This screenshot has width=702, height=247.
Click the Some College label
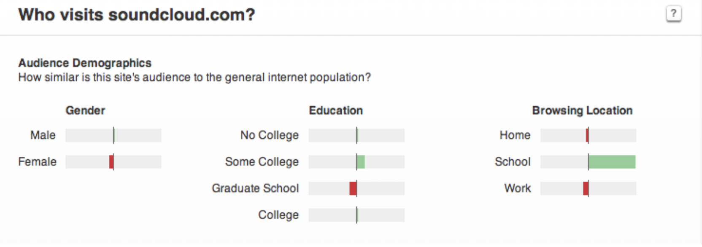[x=262, y=162]
